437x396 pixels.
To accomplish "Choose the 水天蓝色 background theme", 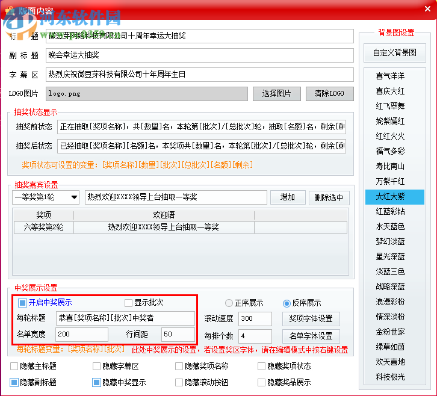I will [395, 226].
